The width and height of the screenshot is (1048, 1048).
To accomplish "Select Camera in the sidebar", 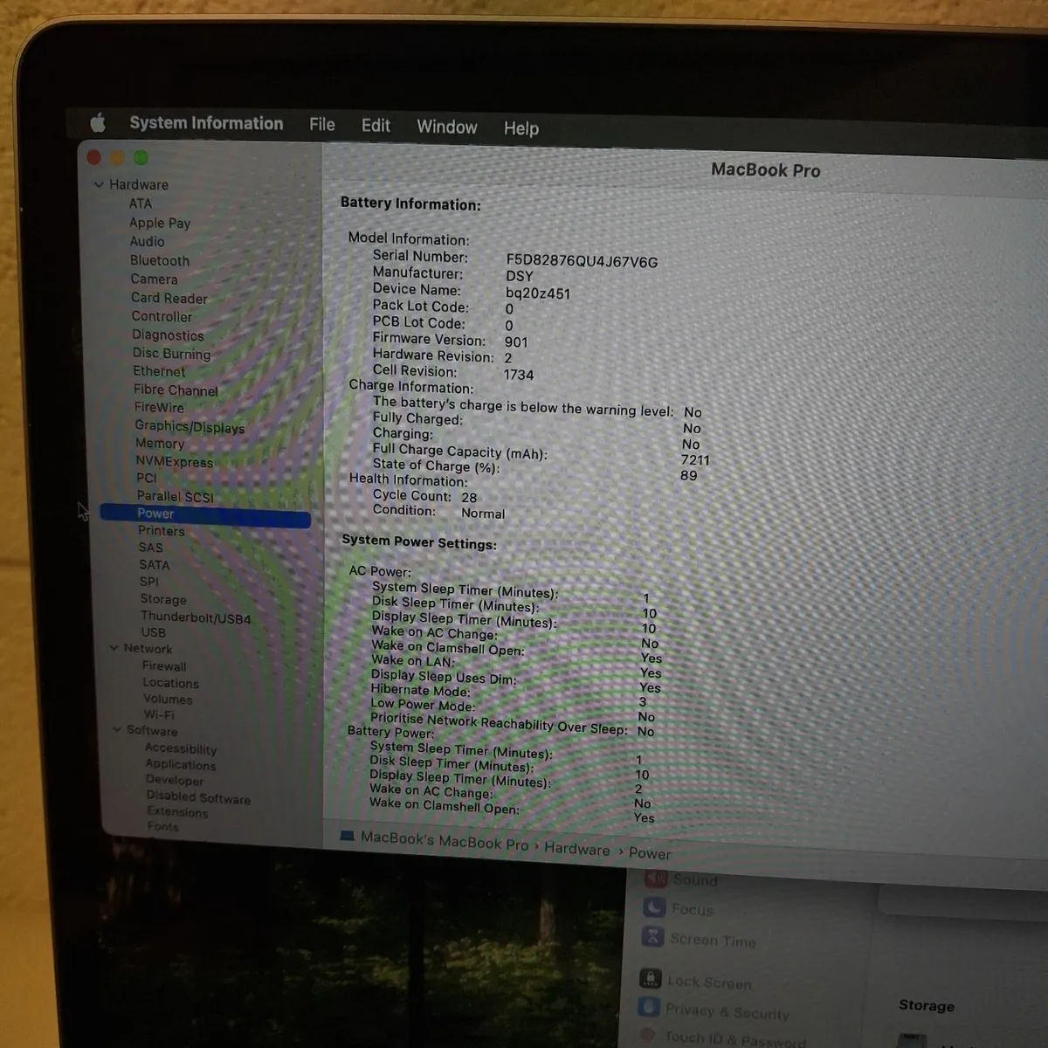I will [154, 279].
